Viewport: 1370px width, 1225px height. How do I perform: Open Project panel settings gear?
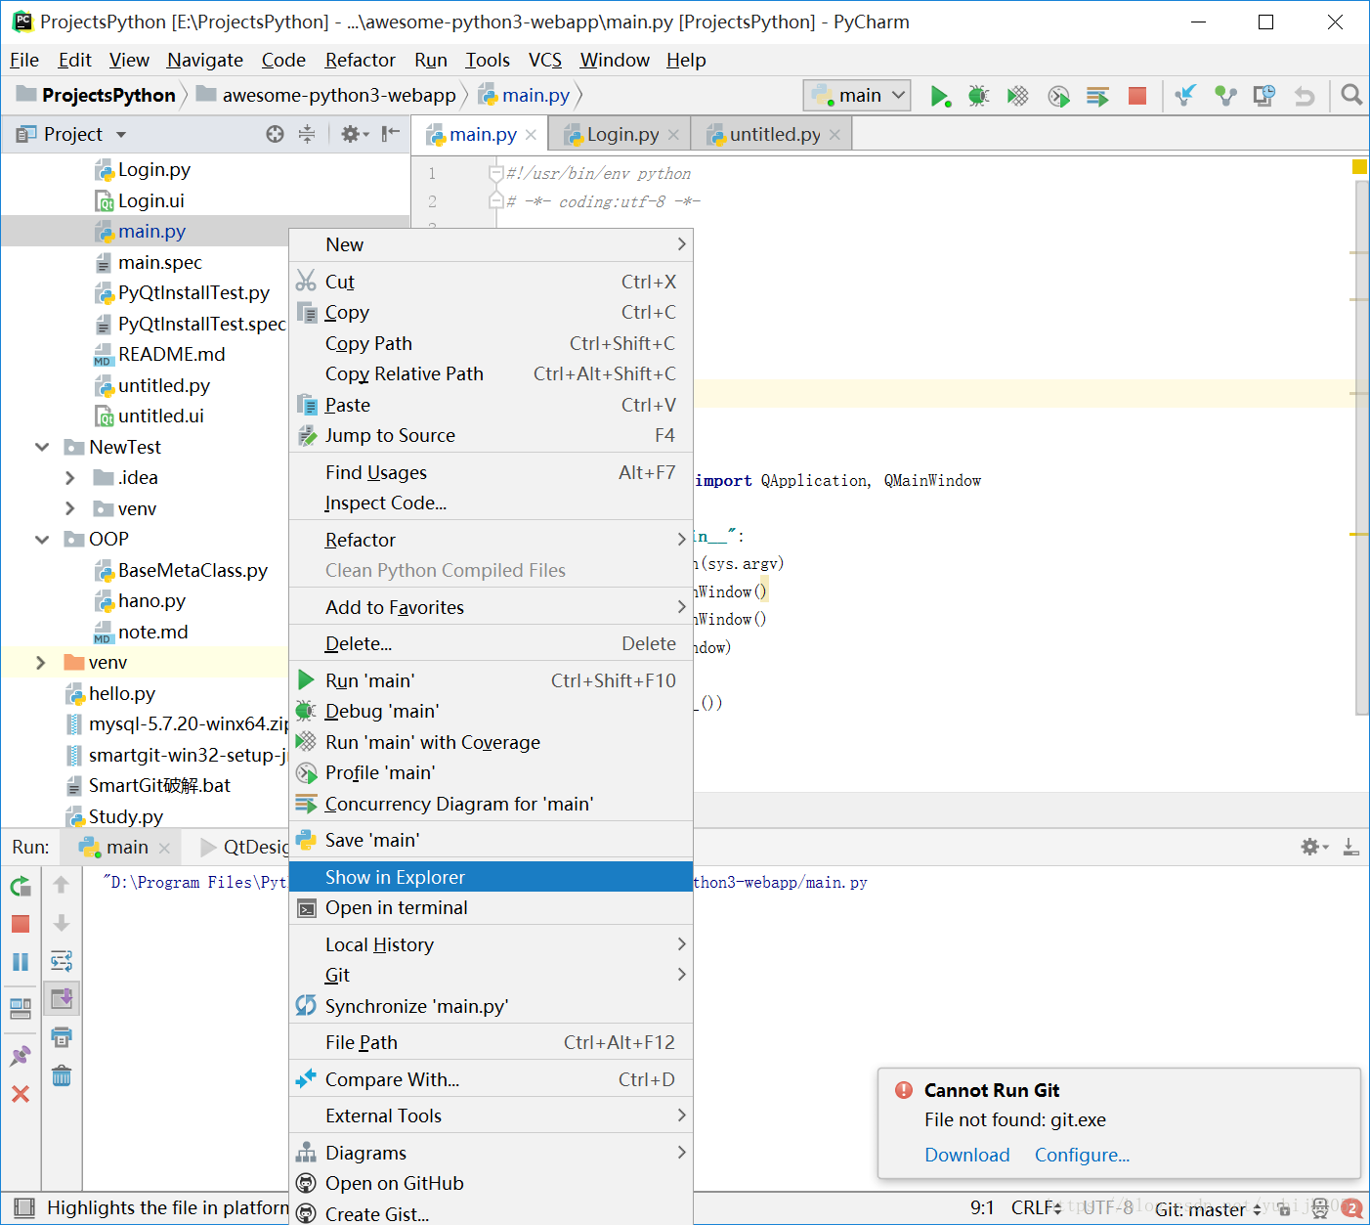point(354,134)
